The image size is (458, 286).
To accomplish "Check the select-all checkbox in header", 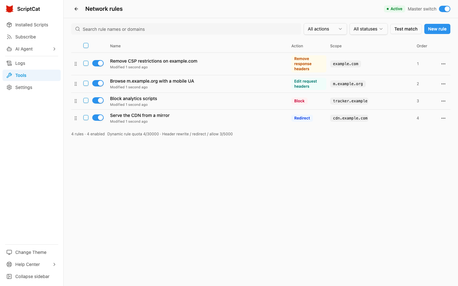I will click(86, 45).
